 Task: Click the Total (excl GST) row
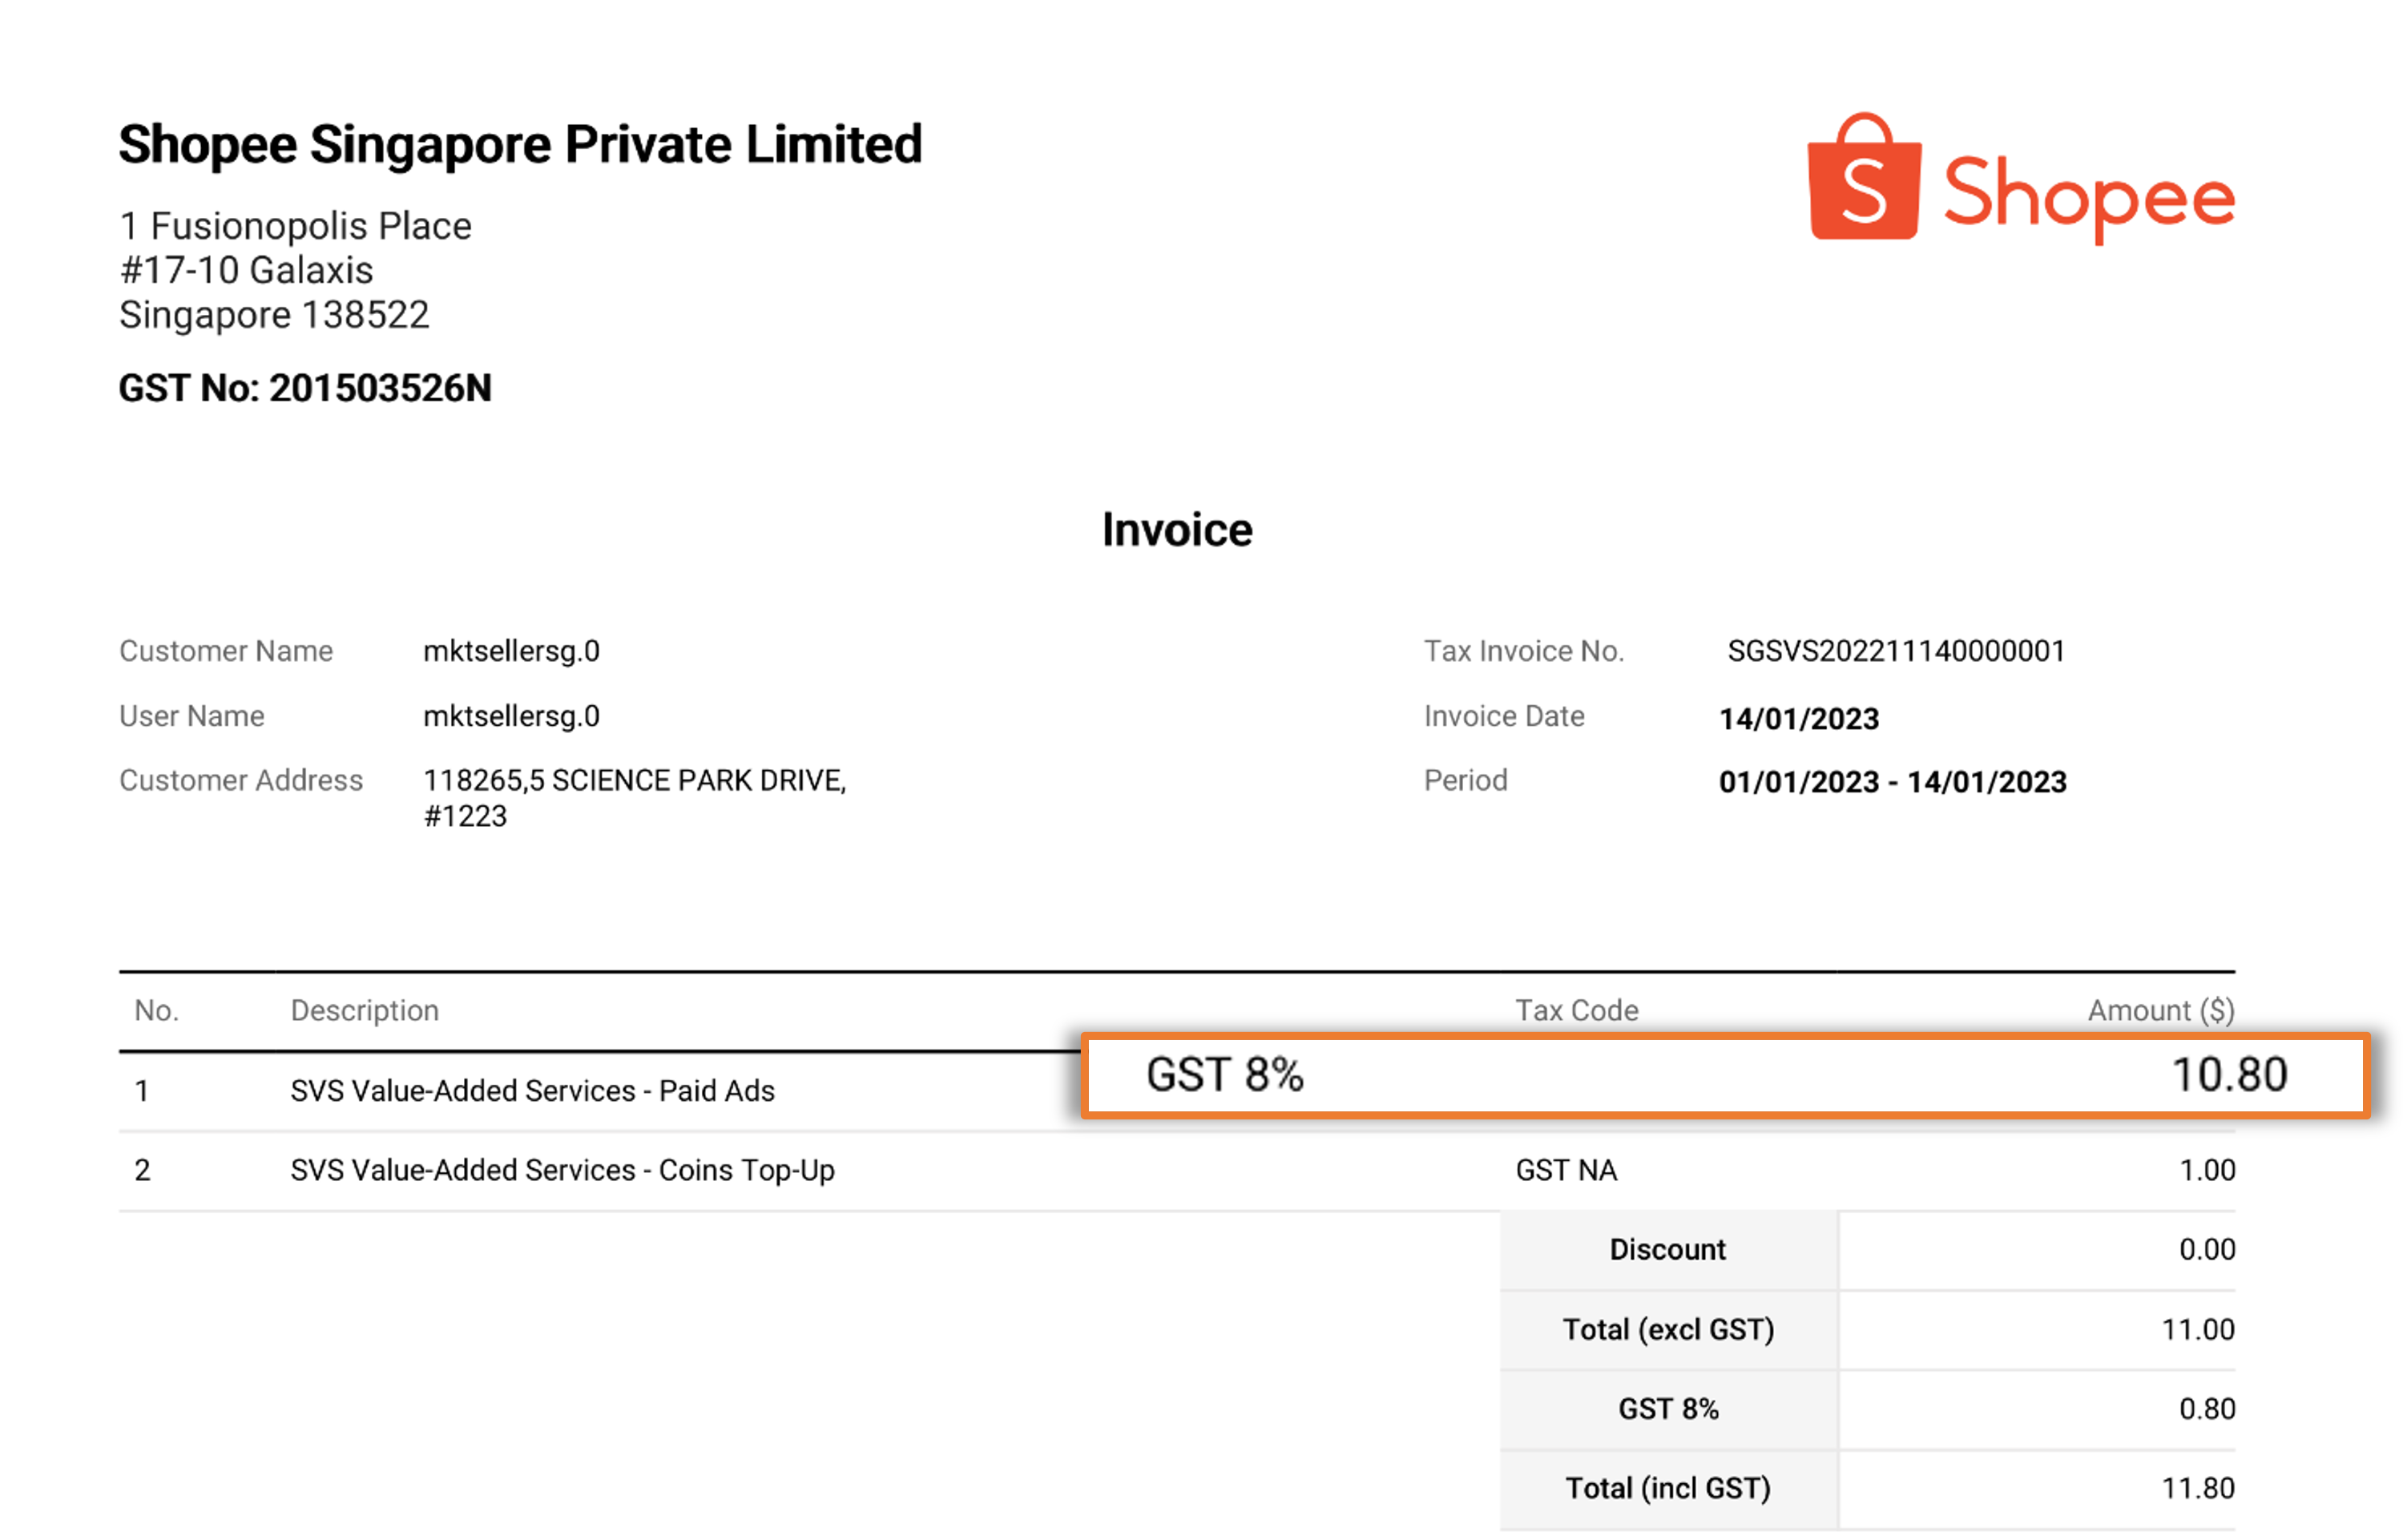coord(1668,1329)
